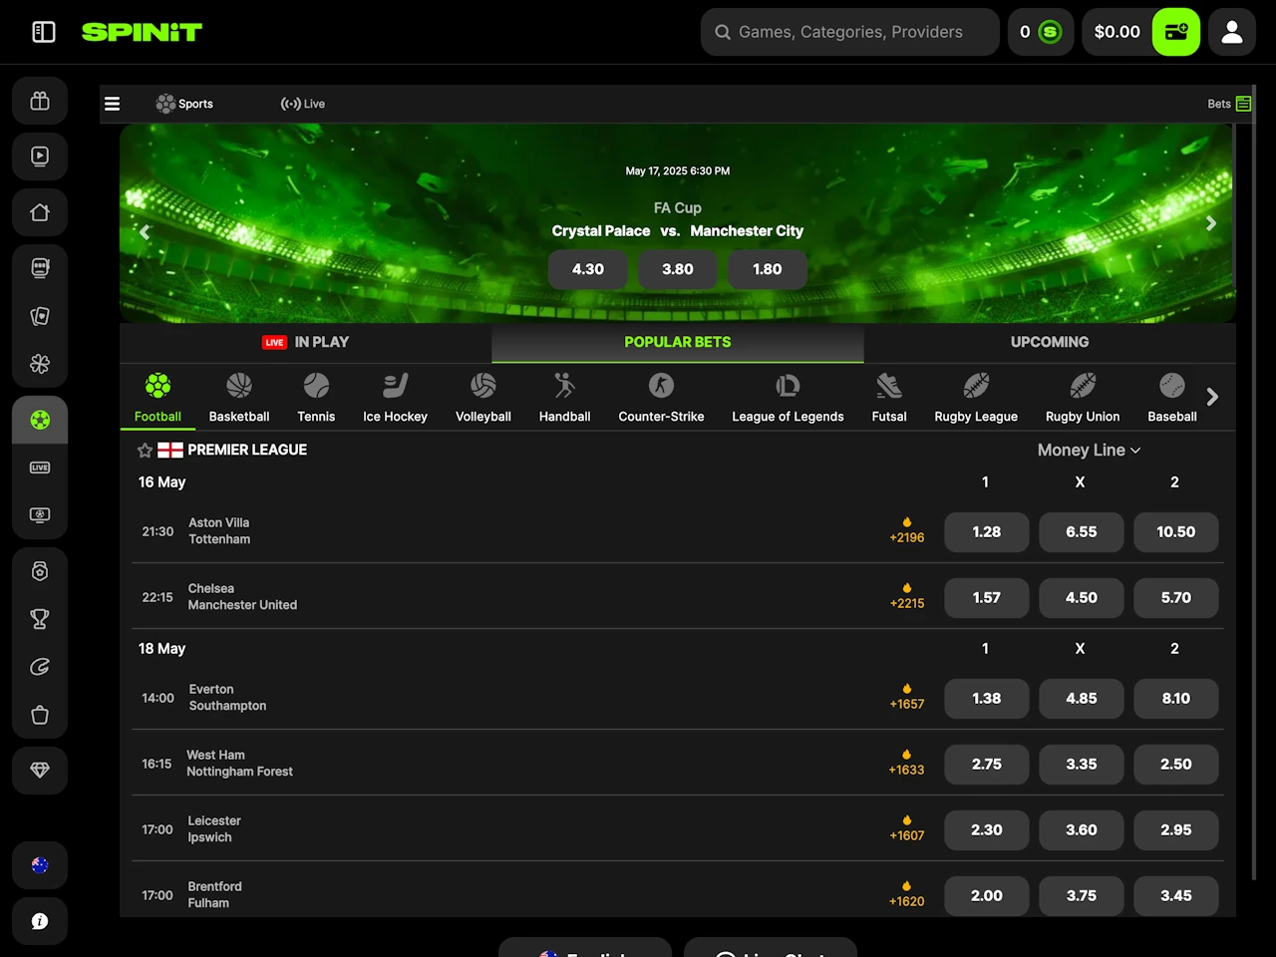Toggle the sportsbook hamburger menu
Image resolution: width=1276 pixels, height=957 pixels.
[113, 104]
